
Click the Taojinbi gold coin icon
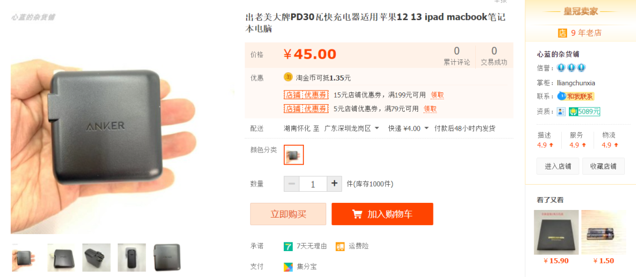coord(288,78)
